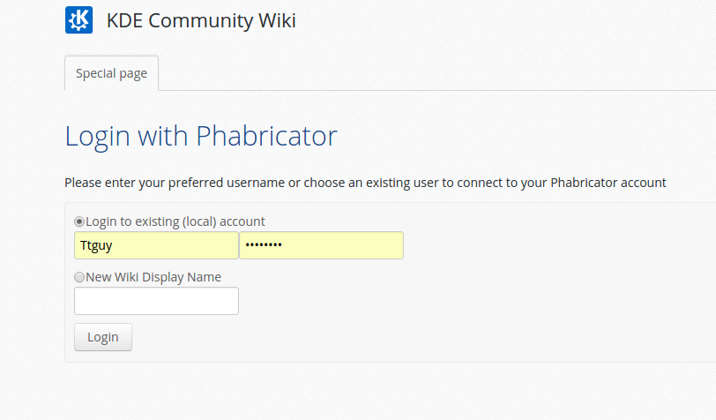The image size is (716, 420).
Task: Click the username field containing Ttguy
Action: [156, 245]
